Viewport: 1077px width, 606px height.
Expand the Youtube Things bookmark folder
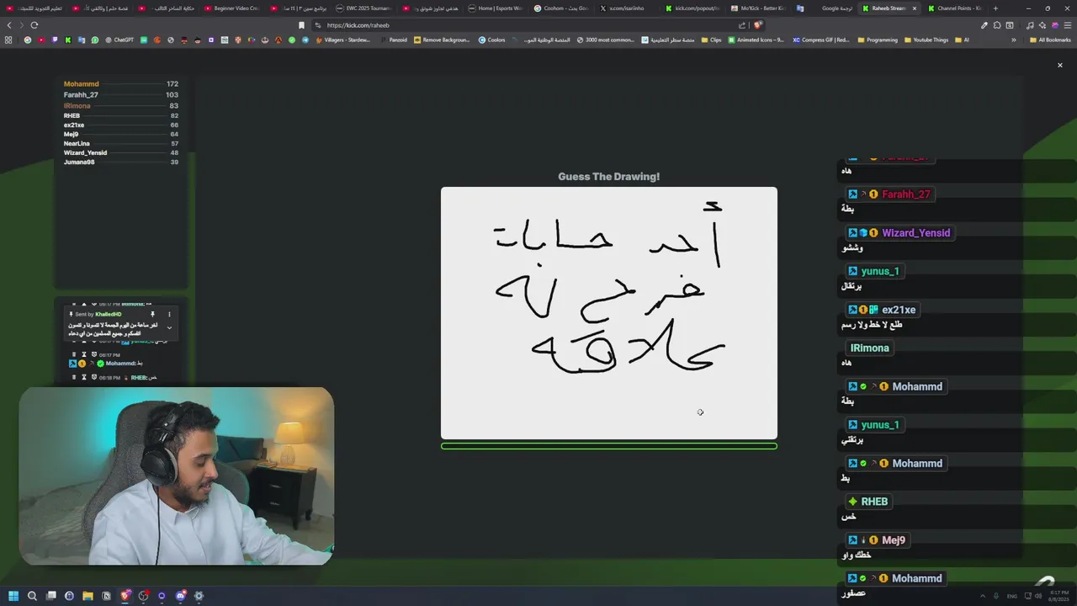tap(926, 40)
